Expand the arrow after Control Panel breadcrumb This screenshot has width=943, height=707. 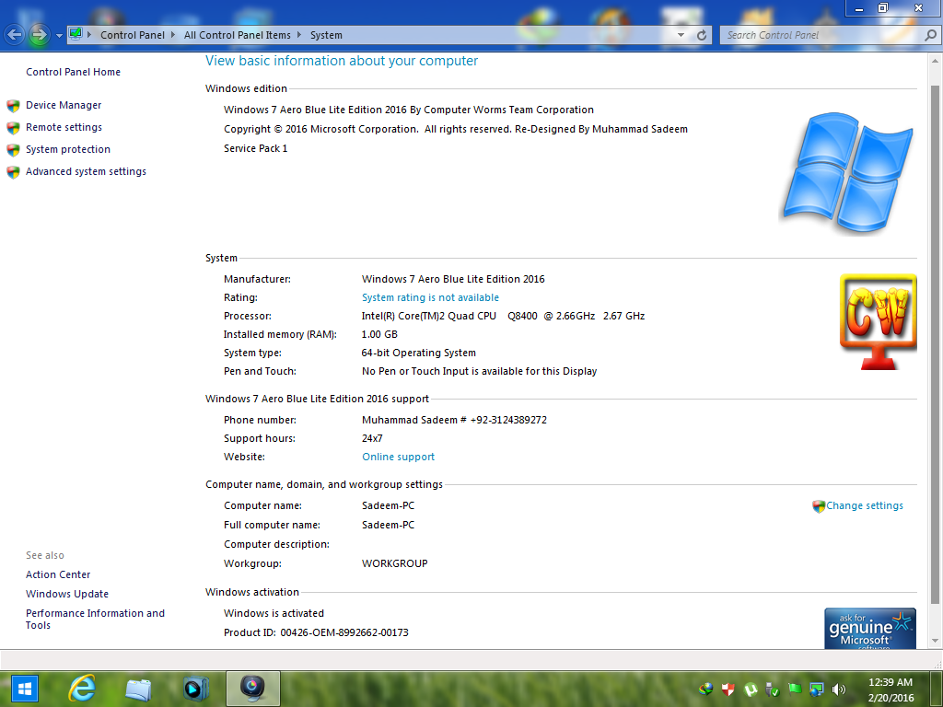pyautogui.click(x=173, y=35)
